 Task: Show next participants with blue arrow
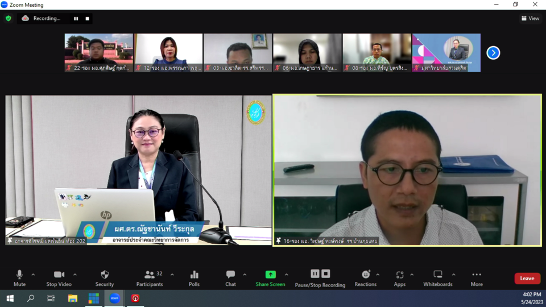click(x=493, y=53)
